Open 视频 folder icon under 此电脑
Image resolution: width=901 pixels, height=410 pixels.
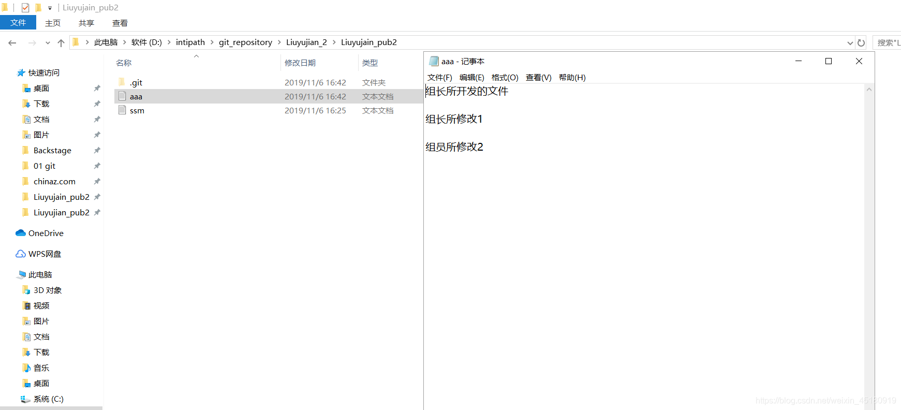[x=26, y=305]
